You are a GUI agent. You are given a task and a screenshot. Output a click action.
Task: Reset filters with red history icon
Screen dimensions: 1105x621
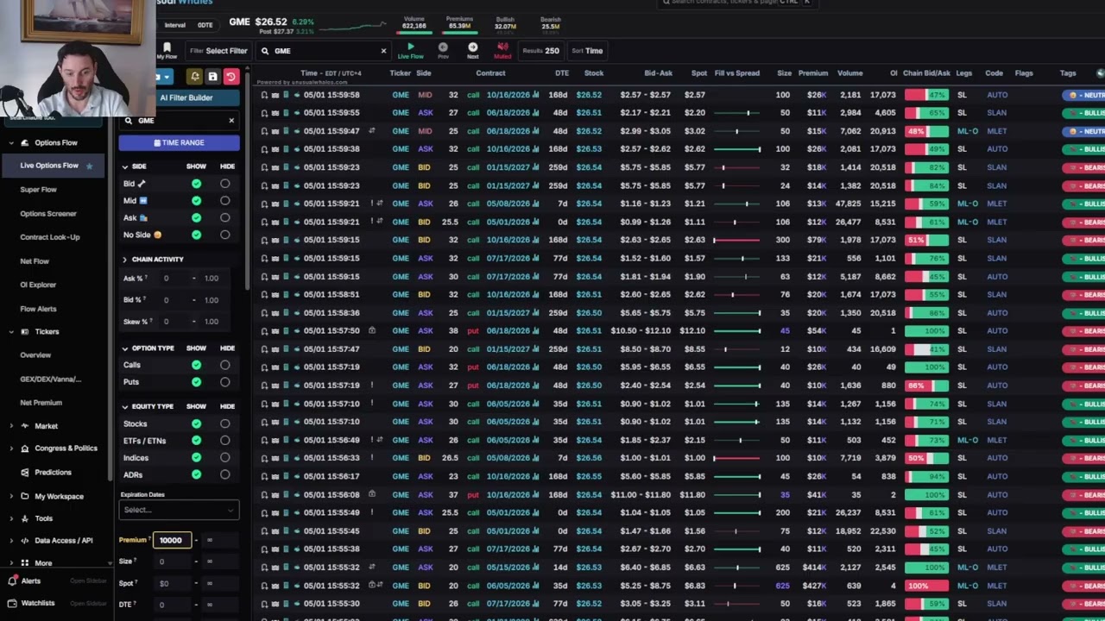[230, 77]
